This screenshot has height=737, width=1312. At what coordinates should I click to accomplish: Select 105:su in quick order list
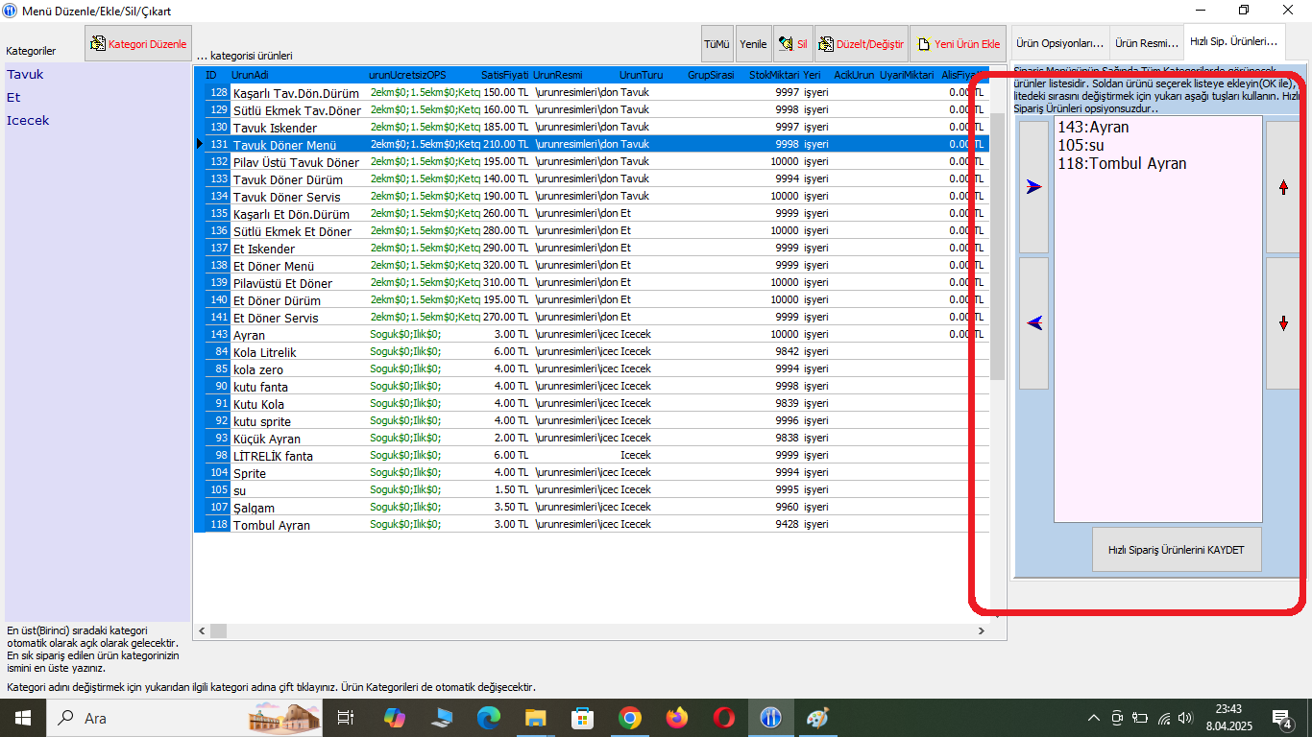point(1081,146)
